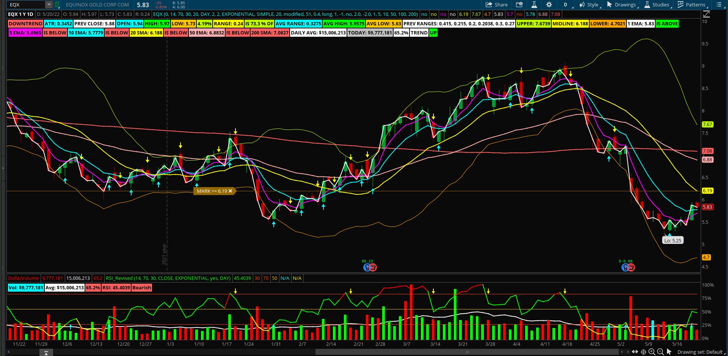
Task: Click the 7.08 price bubble on the axis
Action: click(708, 151)
